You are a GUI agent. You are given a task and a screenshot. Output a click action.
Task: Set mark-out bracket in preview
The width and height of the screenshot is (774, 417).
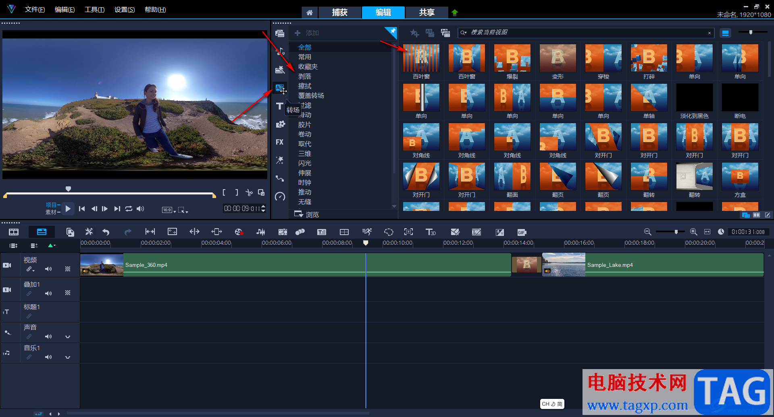click(237, 193)
